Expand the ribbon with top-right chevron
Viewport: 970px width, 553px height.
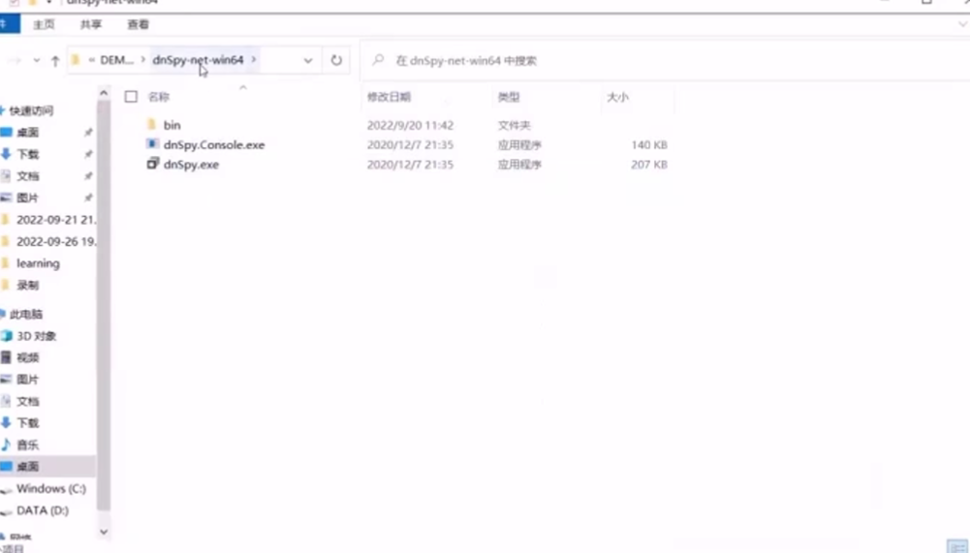pyautogui.click(x=962, y=24)
